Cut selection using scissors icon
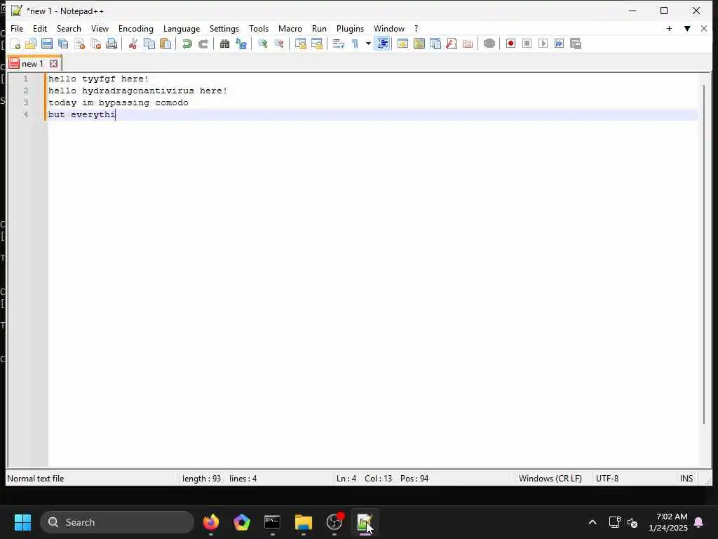The image size is (718, 539). (x=133, y=44)
